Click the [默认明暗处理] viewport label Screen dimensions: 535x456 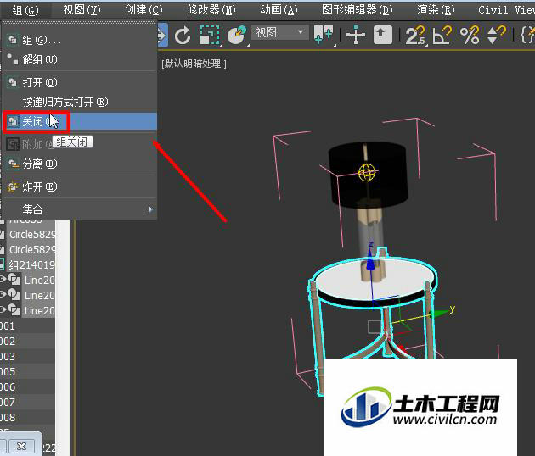(x=194, y=64)
